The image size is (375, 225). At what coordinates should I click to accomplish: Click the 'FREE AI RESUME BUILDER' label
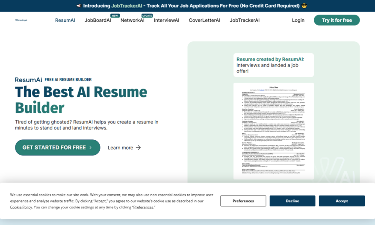(x=68, y=80)
